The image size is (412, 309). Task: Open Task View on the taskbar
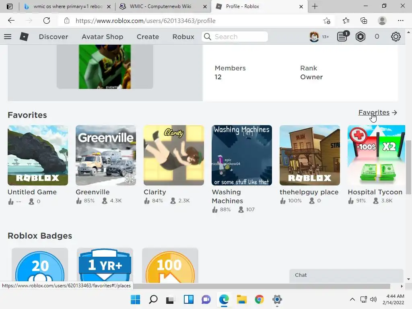tap(170, 299)
